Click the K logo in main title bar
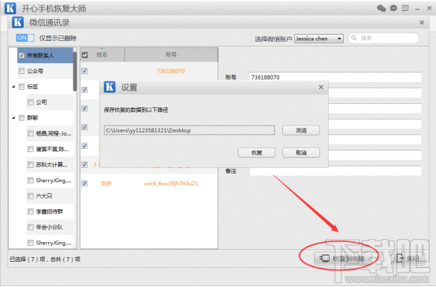This screenshot has height=287, width=436. click(10, 9)
